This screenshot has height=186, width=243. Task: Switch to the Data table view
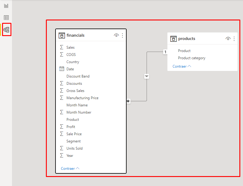6,18
